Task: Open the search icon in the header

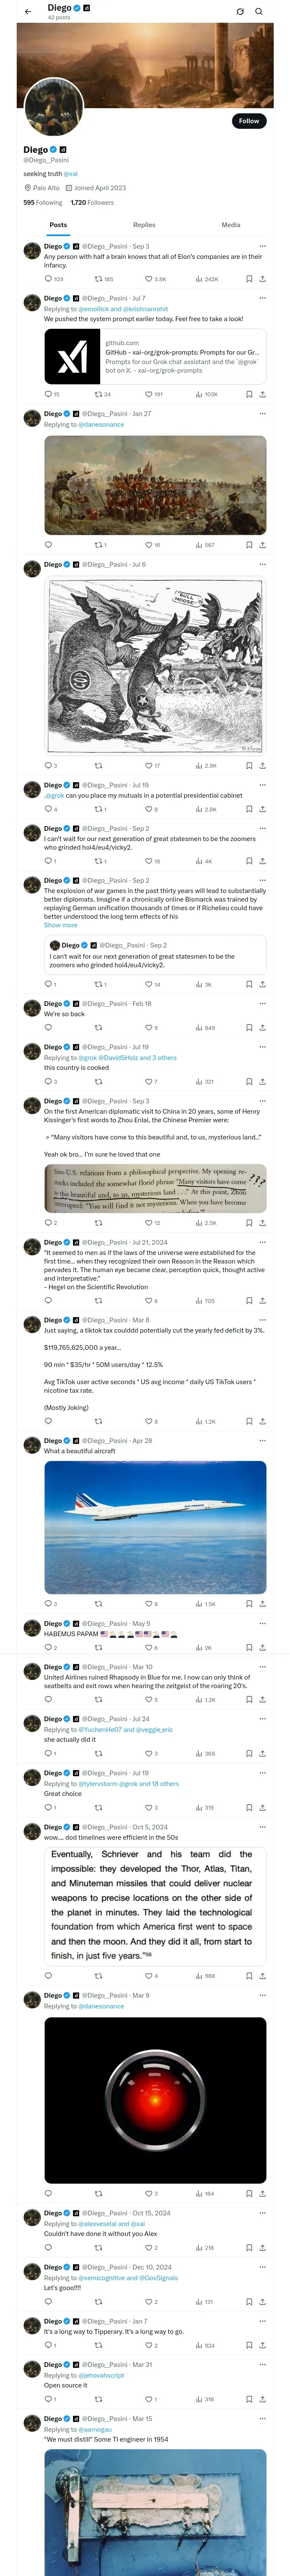Action: coord(258,11)
